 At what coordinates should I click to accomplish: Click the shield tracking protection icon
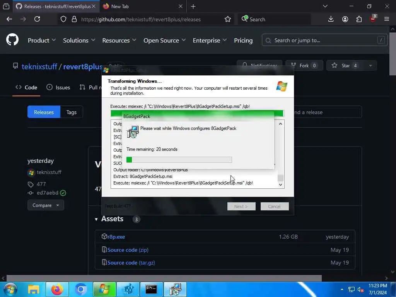coord(63,19)
